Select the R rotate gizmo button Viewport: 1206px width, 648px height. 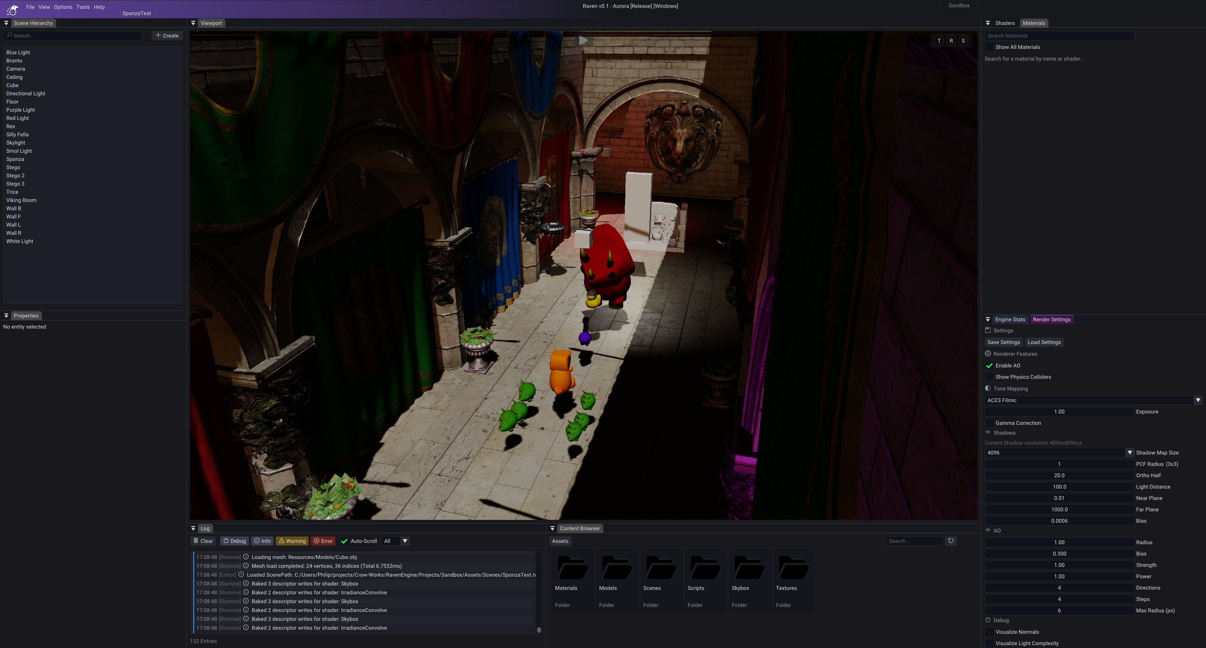point(951,41)
